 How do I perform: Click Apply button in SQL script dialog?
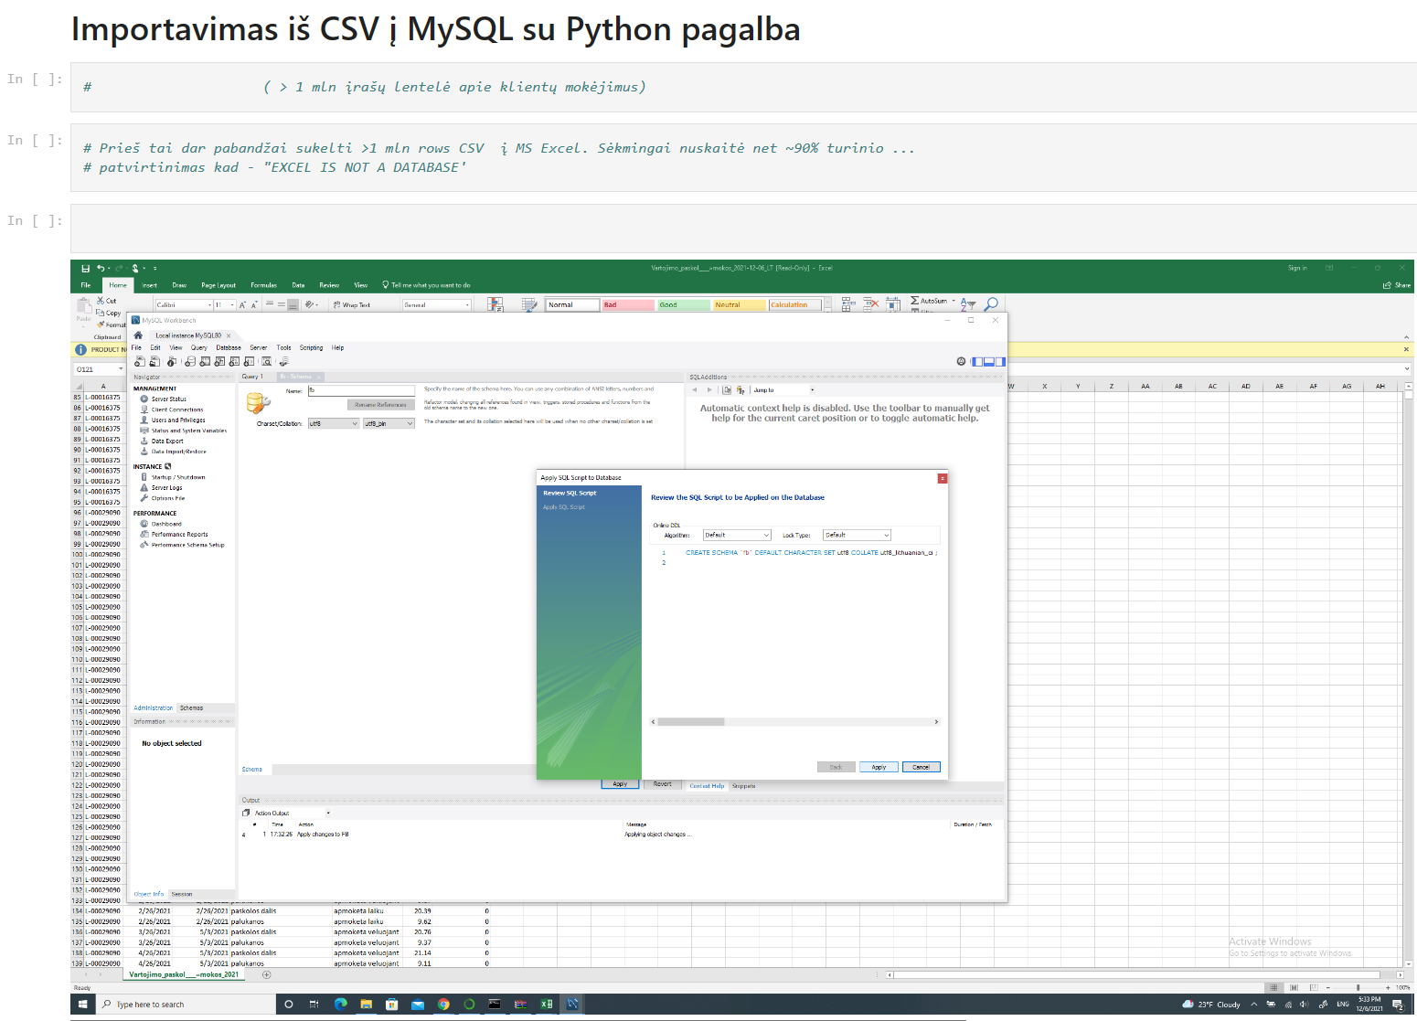click(x=879, y=767)
